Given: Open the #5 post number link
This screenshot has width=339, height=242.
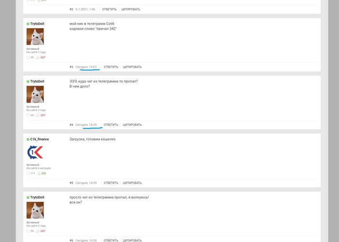Looking at the screenshot, I should pyautogui.click(x=71, y=183).
